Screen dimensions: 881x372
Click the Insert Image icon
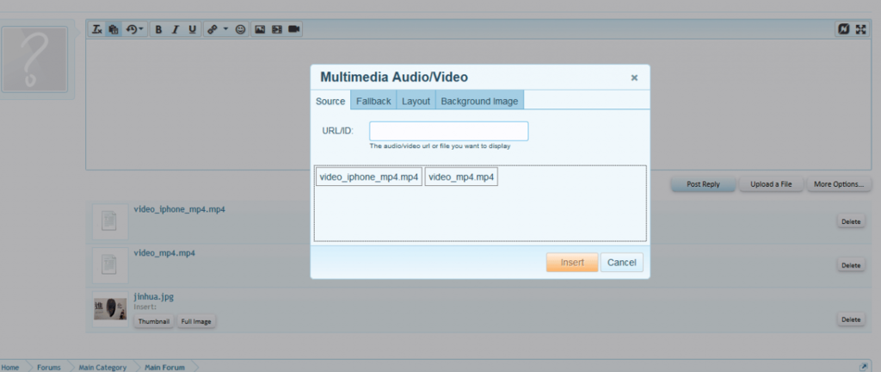260,29
